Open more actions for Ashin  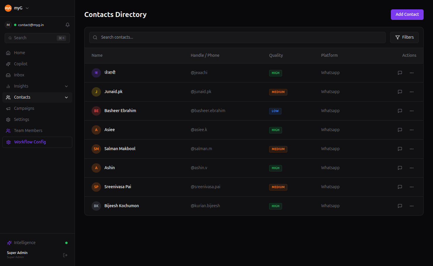click(412, 168)
